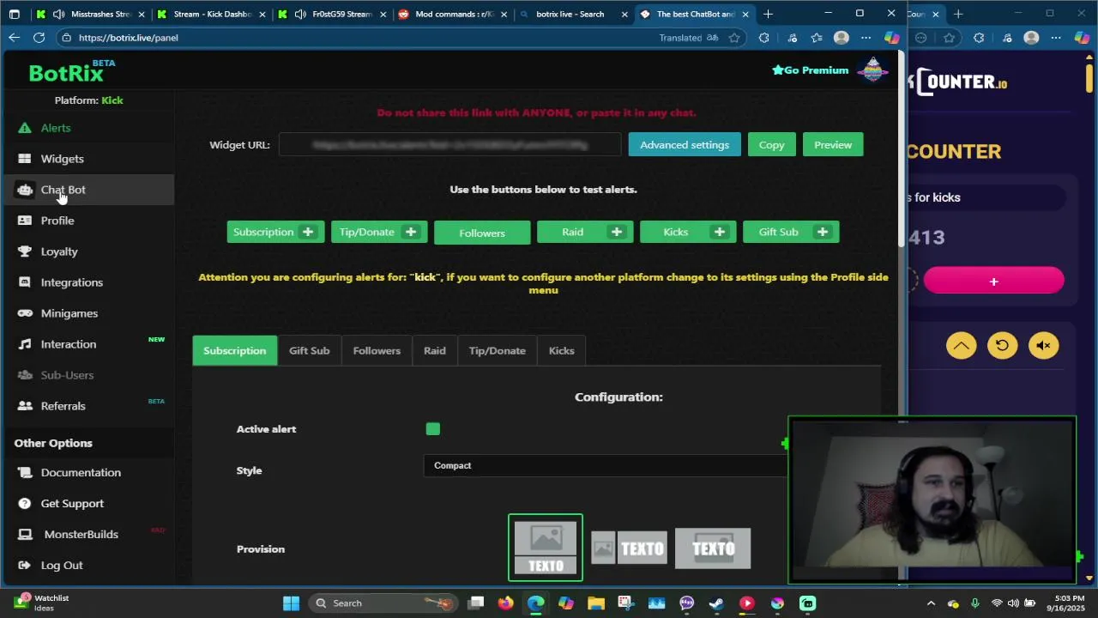Screen dimensions: 1098x618
Task: Select the text-only provision layout
Action: point(713,548)
